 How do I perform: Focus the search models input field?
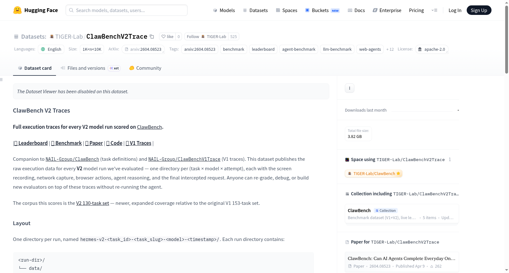(x=127, y=10)
